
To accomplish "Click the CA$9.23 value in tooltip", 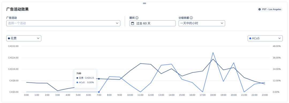I will pyautogui.click(x=89, y=78).
